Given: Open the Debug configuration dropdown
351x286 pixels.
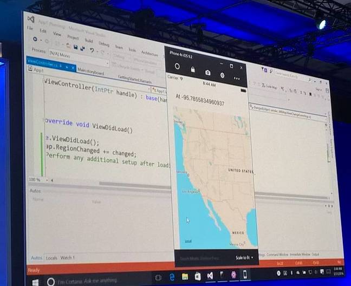Looking at the screenshot, I should 121,57.
